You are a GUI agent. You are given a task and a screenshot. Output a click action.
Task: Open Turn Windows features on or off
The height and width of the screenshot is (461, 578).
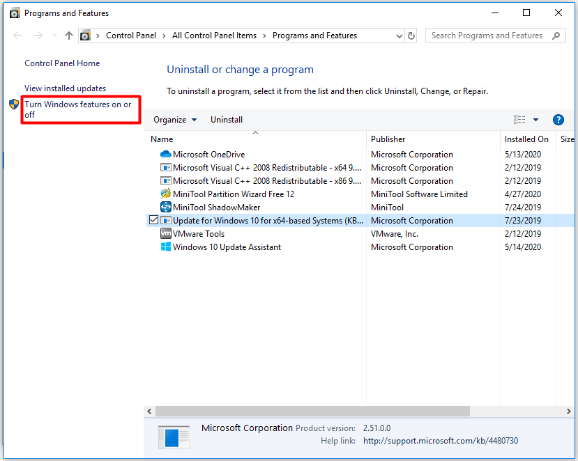[x=78, y=109]
